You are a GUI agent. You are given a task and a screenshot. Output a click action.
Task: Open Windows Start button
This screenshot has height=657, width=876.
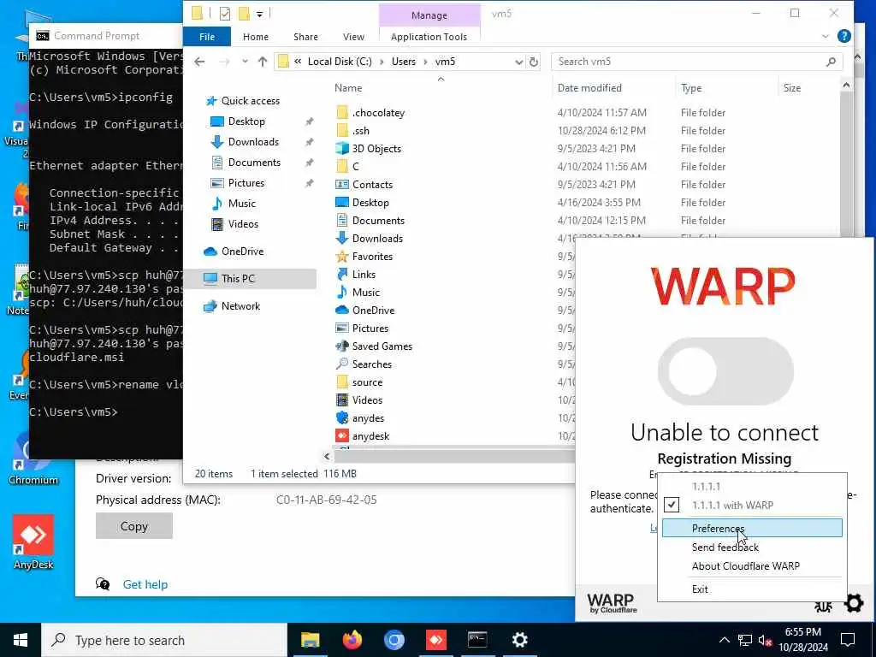(21, 640)
